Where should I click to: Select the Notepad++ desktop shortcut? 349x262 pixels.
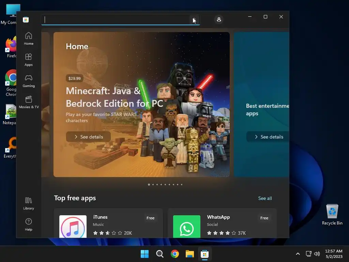(x=9, y=114)
